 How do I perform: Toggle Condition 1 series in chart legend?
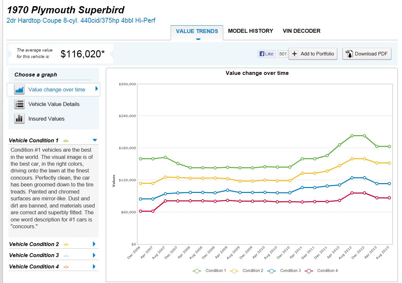pos(209,271)
